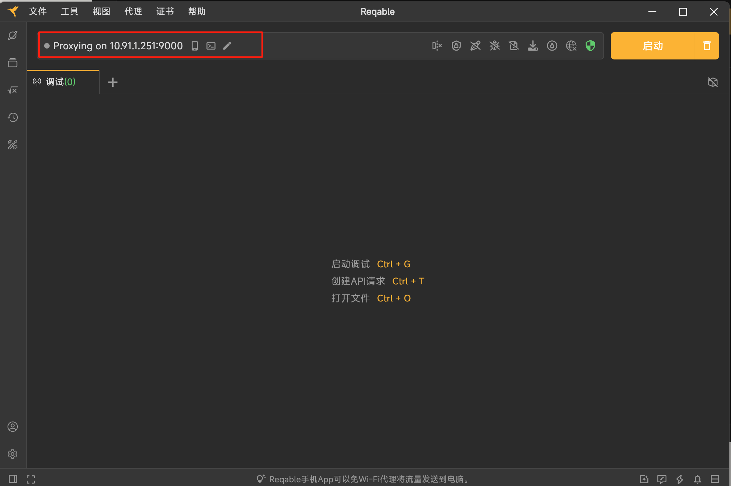Screen dimensions: 731x486
Task: Click the lightning bolt status icon
Action: click(x=680, y=479)
